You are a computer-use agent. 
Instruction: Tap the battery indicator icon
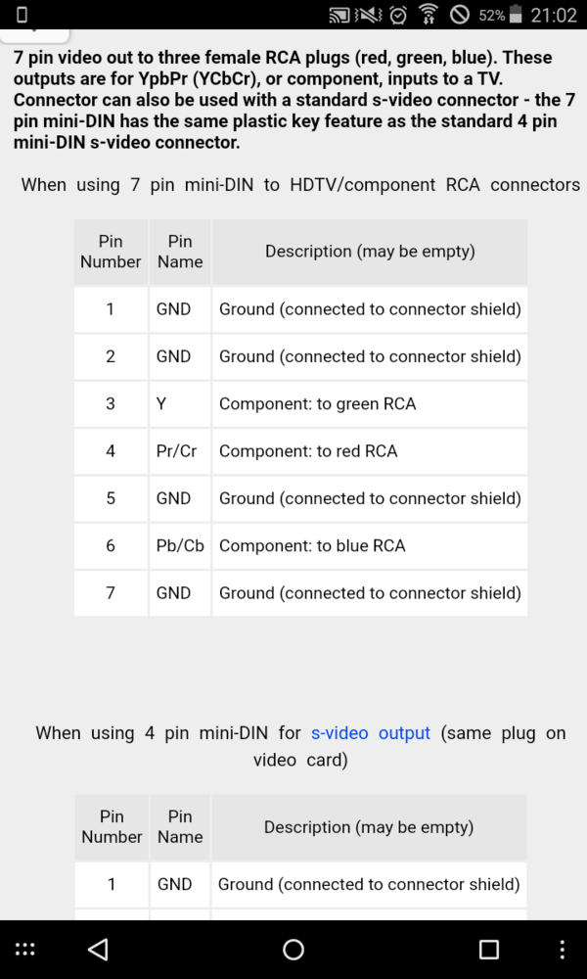(x=518, y=15)
